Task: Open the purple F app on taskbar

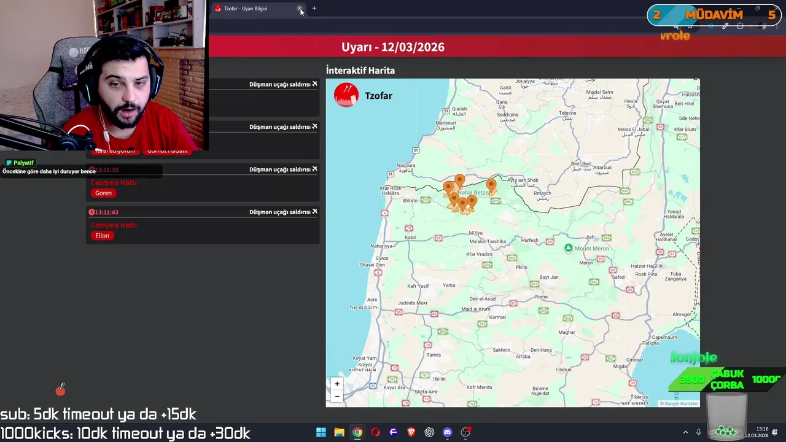Action: tap(393, 432)
